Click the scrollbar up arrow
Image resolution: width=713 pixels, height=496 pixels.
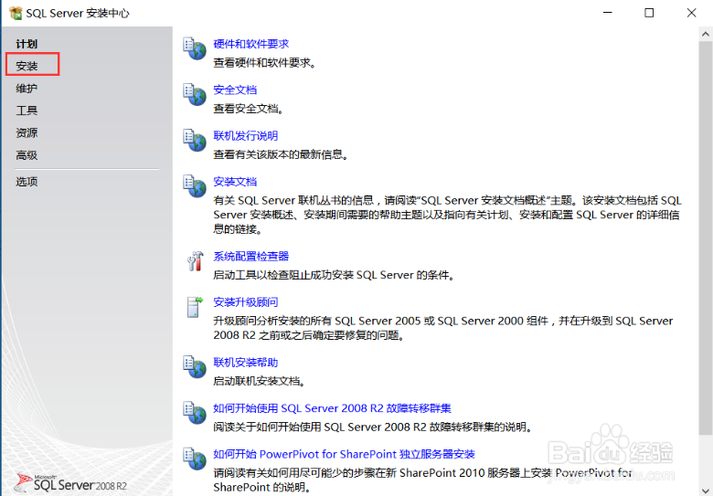pyautogui.click(x=706, y=34)
